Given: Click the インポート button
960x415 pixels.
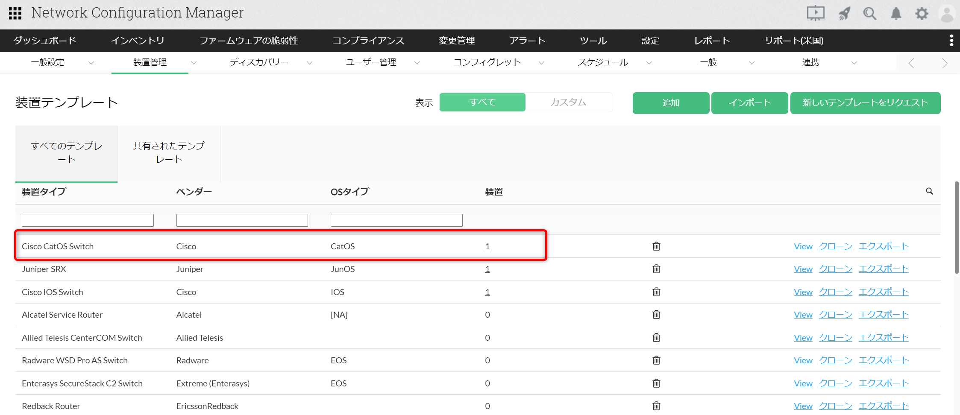Looking at the screenshot, I should tap(749, 103).
